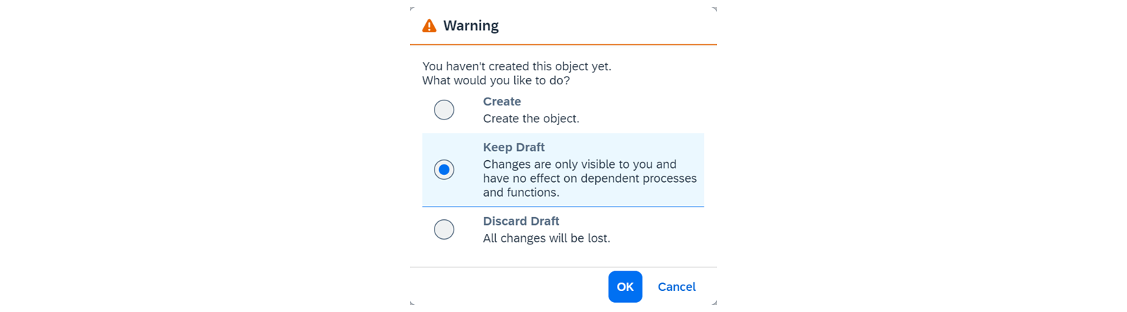Click the "All changes will be lost." text
Viewport: 1127px width, 312px height.
tap(547, 238)
